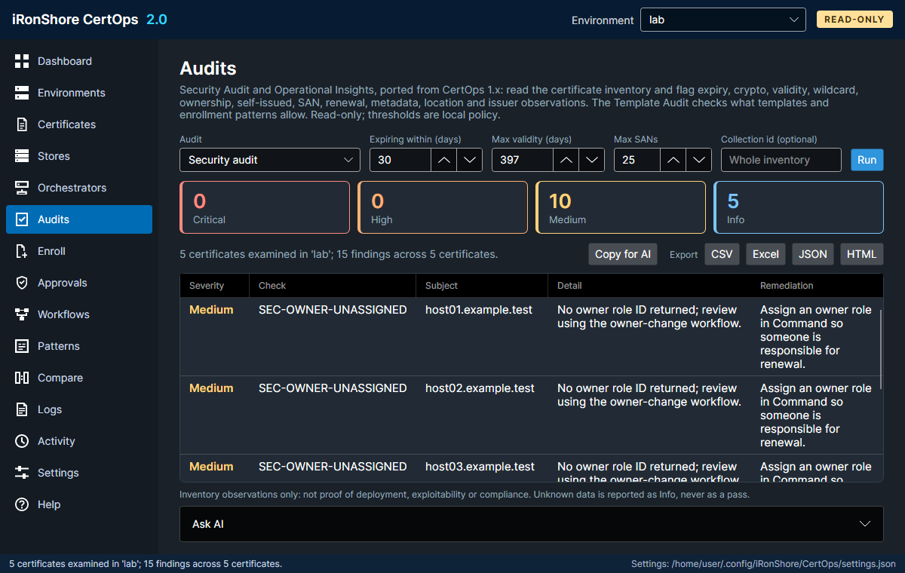This screenshot has width=905, height=573.
Task: Click the Expiring within days field
Action: (x=400, y=160)
